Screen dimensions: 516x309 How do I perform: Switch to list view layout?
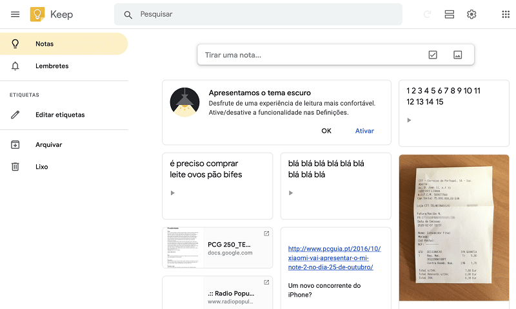pos(450,14)
